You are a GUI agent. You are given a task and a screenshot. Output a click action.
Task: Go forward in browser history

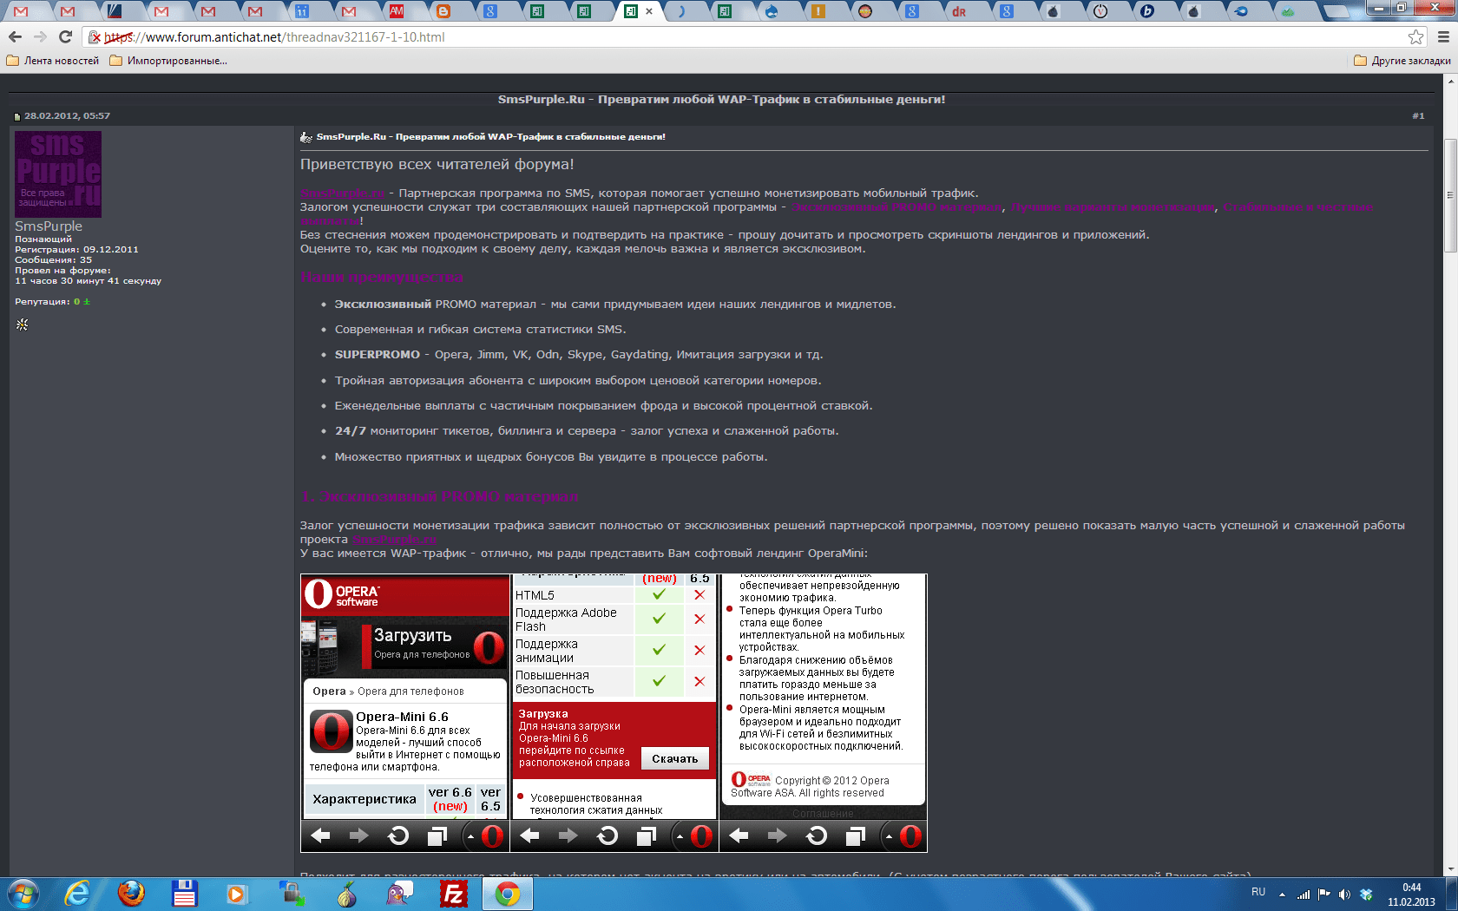click(x=40, y=36)
